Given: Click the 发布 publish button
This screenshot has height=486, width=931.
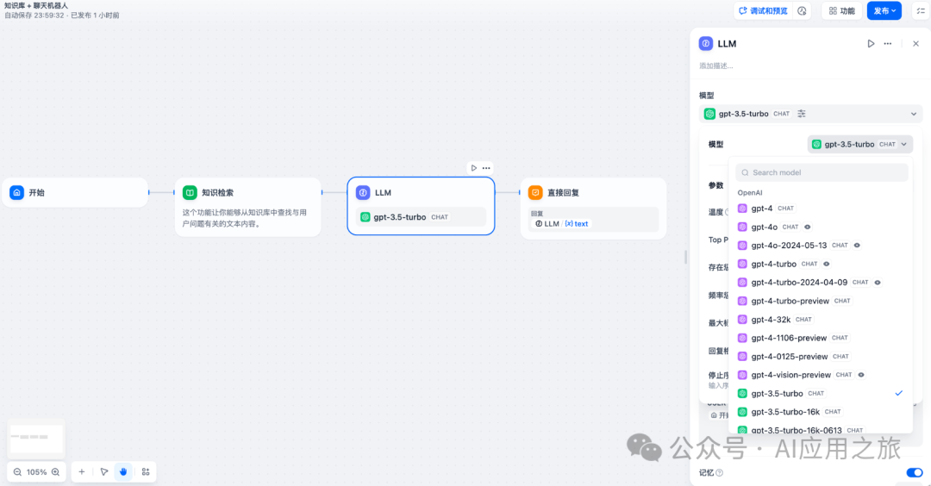Looking at the screenshot, I should [884, 10].
